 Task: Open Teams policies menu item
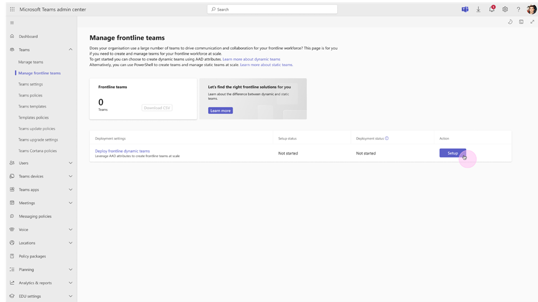pyautogui.click(x=30, y=95)
